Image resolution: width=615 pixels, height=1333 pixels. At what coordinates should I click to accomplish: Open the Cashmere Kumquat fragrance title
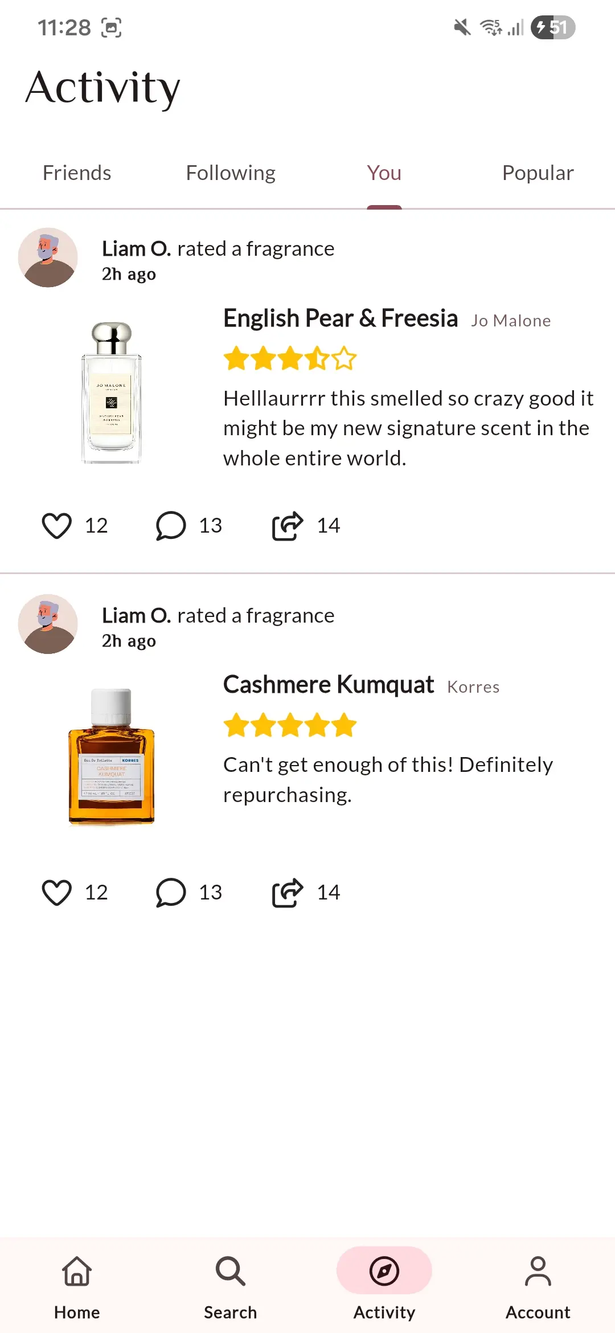tap(329, 685)
